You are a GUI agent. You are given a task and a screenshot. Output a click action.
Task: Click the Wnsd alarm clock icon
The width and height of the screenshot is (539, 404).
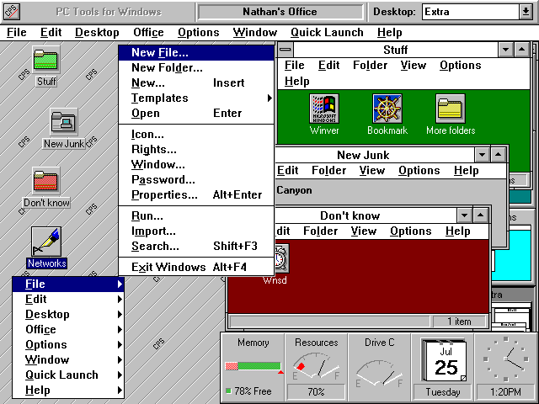coord(282,258)
